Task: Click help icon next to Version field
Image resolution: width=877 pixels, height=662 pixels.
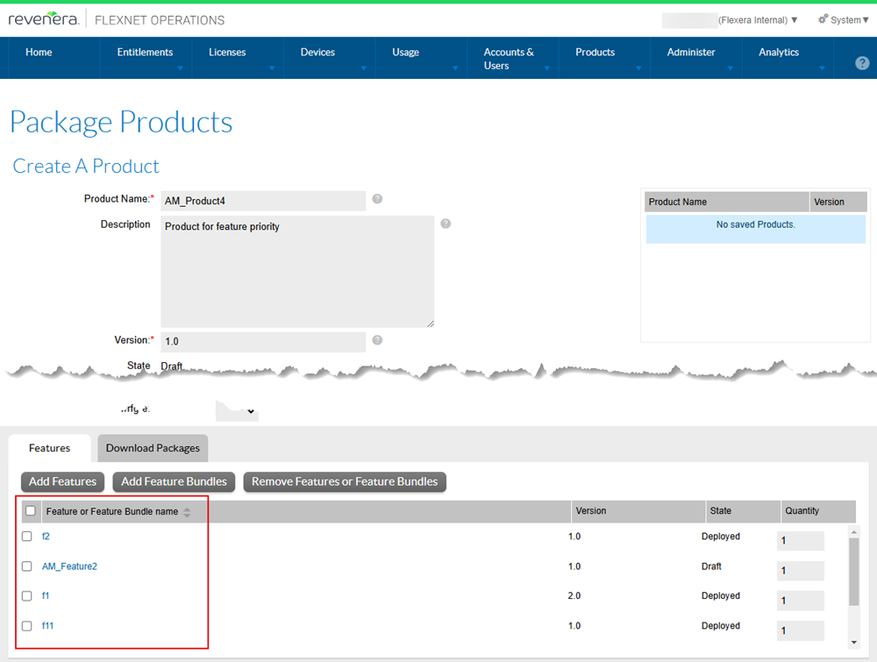Action: click(x=377, y=340)
